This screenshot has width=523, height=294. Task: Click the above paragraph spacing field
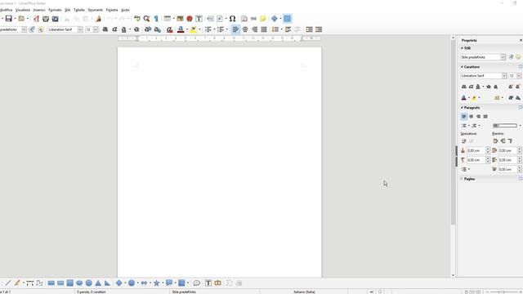click(476, 150)
